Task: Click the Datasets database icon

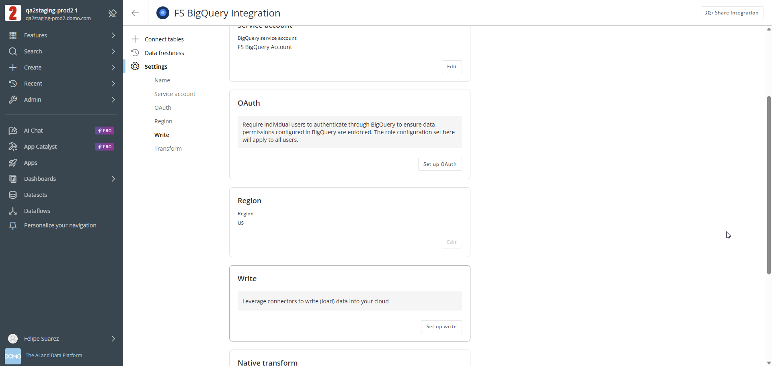Action: point(13,195)
